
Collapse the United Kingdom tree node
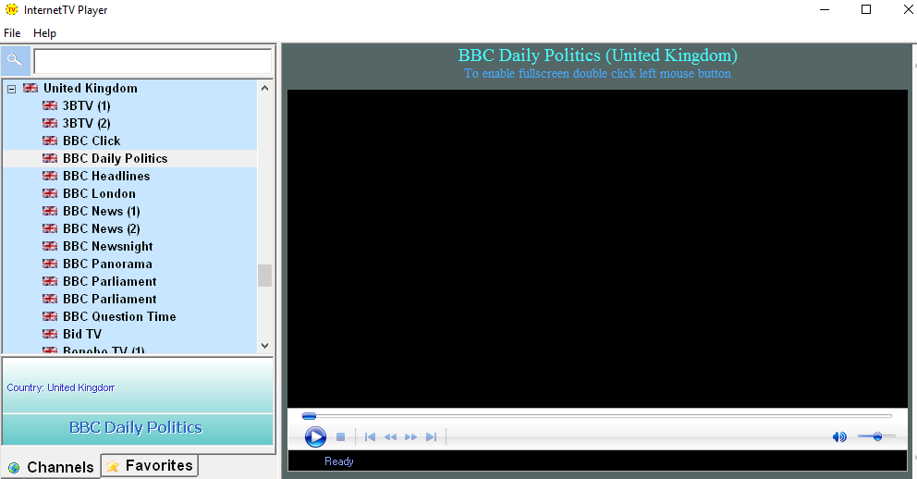coord(12,89)
